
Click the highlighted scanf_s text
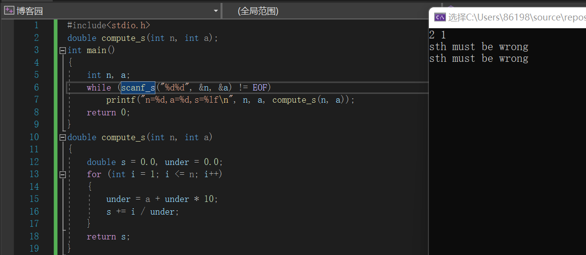(x=138, y=88)
